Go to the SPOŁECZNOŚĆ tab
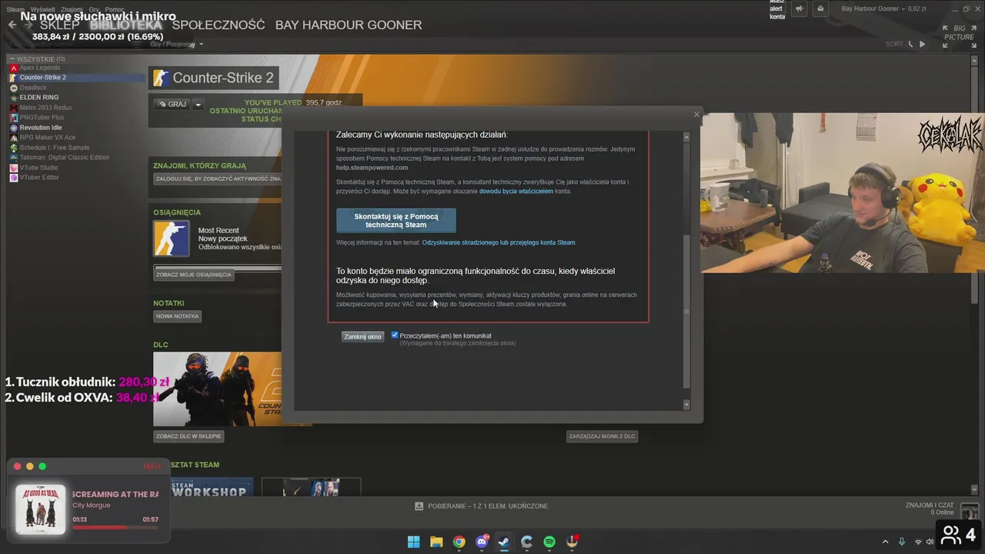The image size is (985, 554). (x=219, y=25)
